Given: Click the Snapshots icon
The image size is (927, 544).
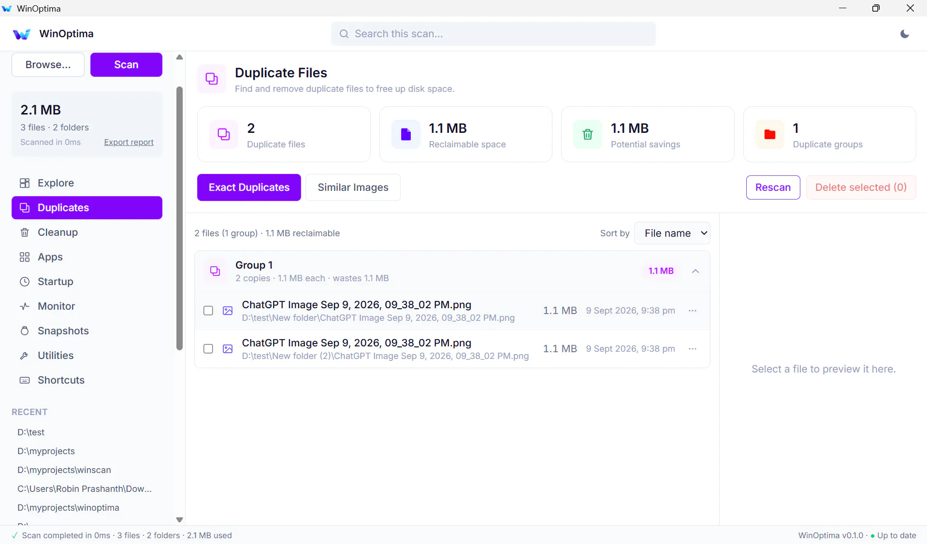Looking at the screenshot, I should click(25, 331).
